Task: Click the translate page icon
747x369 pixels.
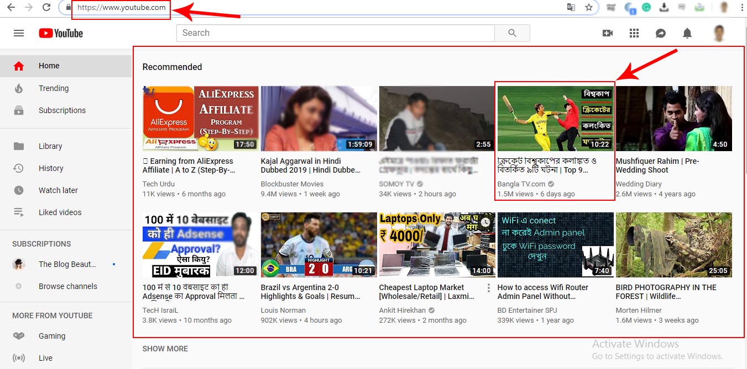Action: [x=571, y=8]
